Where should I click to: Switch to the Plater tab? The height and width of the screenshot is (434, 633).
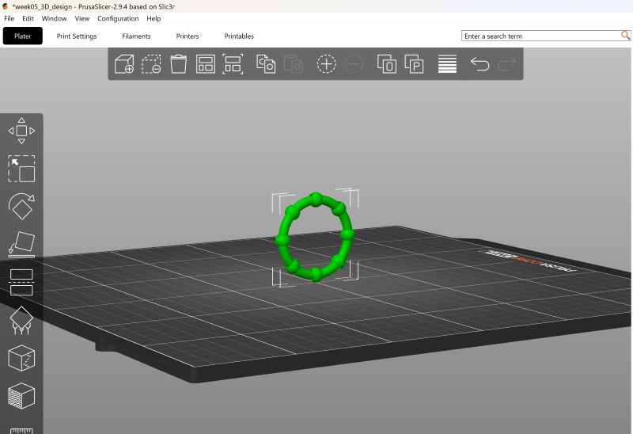pos(23,36)
